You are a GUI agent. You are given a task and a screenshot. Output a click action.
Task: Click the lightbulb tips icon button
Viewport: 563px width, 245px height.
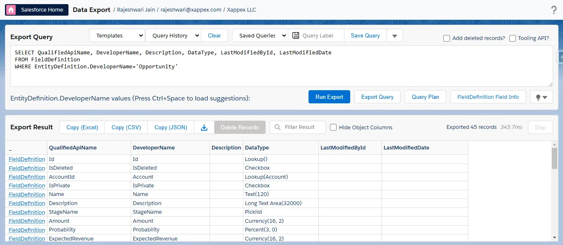[541, 97]
